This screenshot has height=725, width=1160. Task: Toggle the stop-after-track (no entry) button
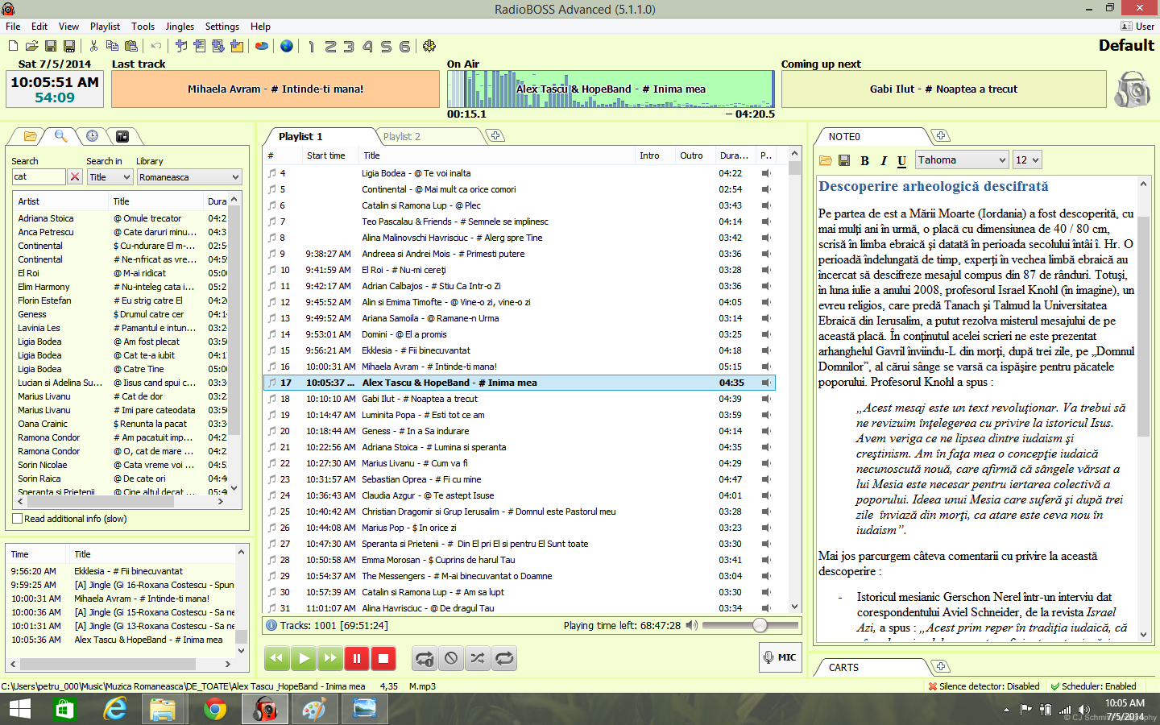point(451,658)
